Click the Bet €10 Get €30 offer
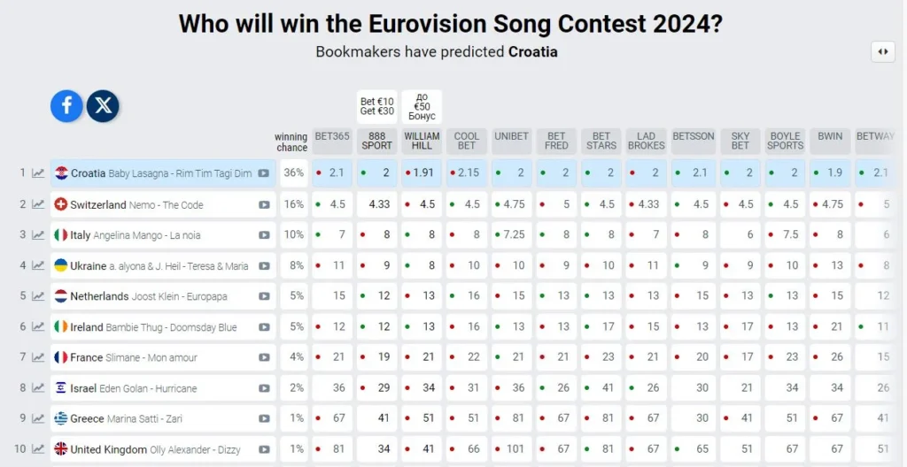 pos(376,106)
